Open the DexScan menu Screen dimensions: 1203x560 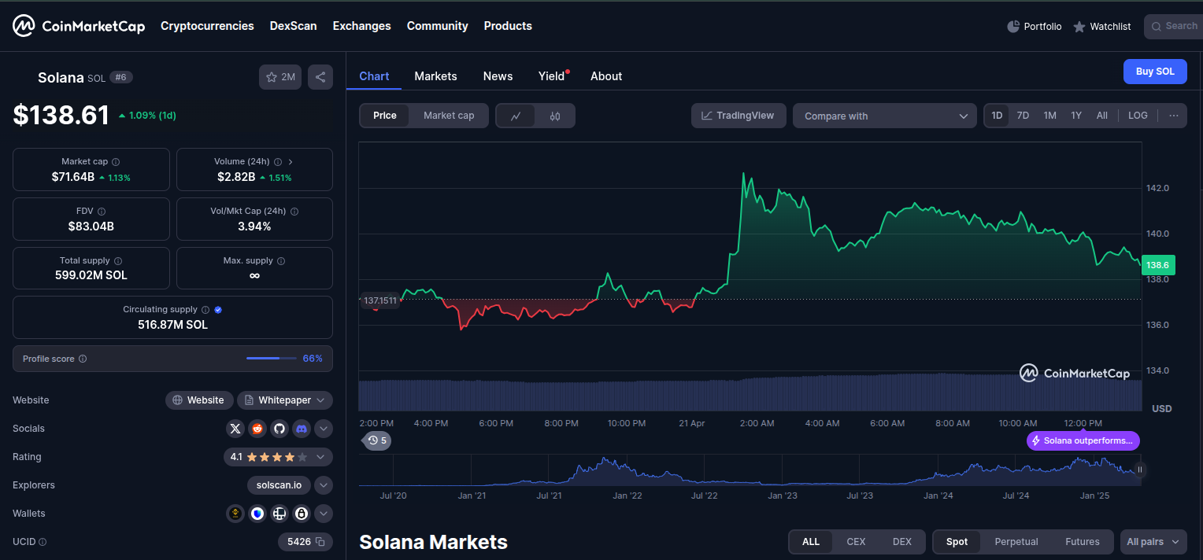293,26
